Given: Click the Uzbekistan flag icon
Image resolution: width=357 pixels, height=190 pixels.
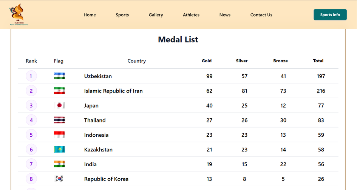Looking at the screenshot, I should pos(59,76).
